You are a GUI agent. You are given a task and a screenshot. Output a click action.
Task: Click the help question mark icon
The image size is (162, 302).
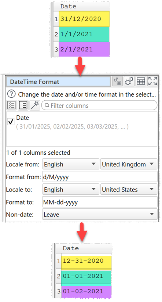click(x=11, y=94)
